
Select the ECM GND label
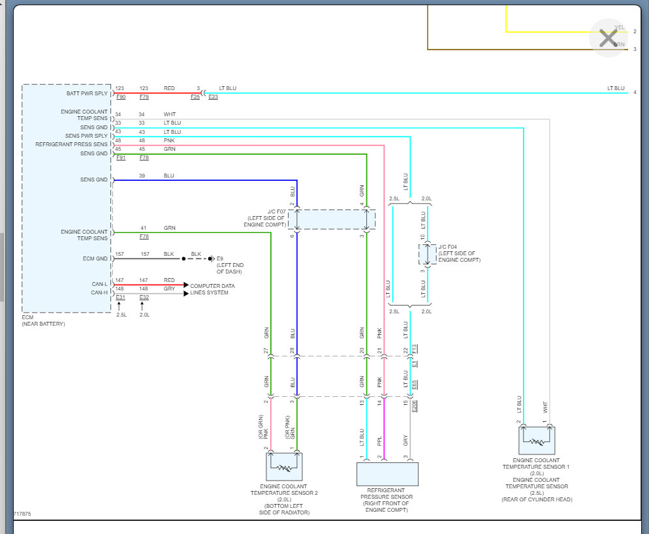(x=95, y=259)
